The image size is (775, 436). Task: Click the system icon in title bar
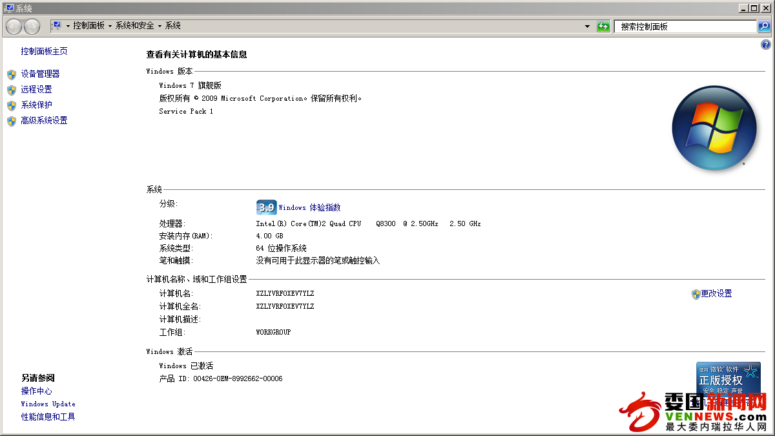tap(9, 8)
